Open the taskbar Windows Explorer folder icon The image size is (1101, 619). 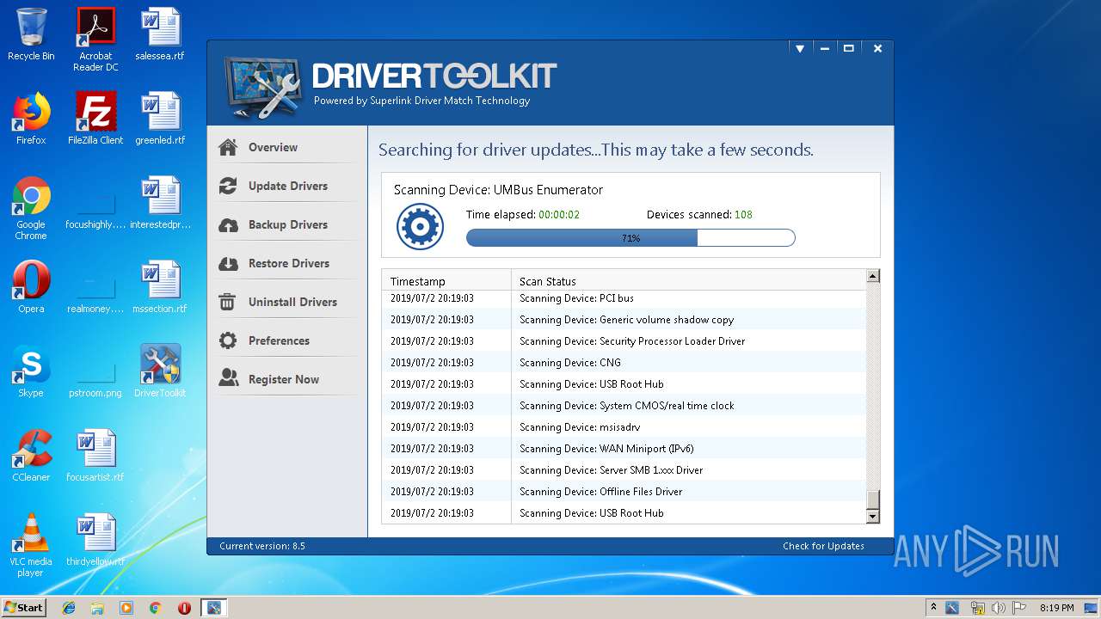[x=97, y=608]
